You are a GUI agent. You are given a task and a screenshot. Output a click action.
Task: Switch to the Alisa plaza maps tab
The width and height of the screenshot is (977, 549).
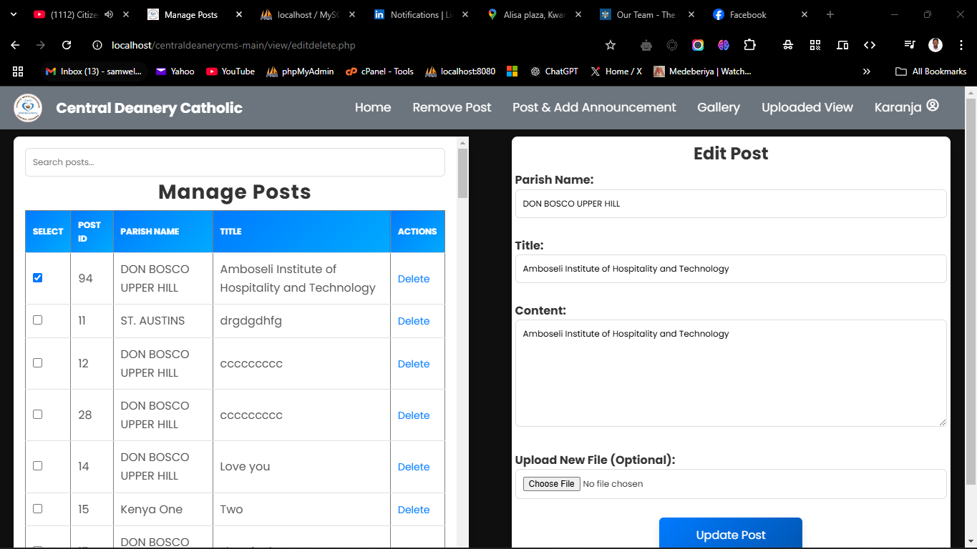(x=534, y=14)
